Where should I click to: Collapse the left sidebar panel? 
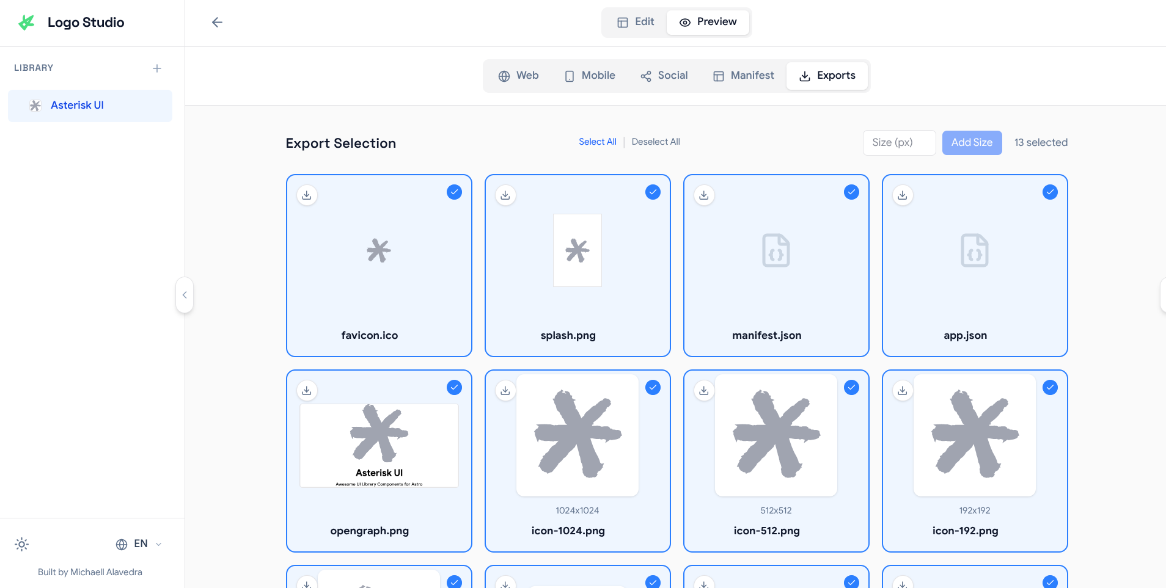coord(185,295)
